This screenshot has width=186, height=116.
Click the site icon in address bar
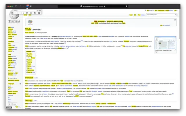[x=81, y=6]
